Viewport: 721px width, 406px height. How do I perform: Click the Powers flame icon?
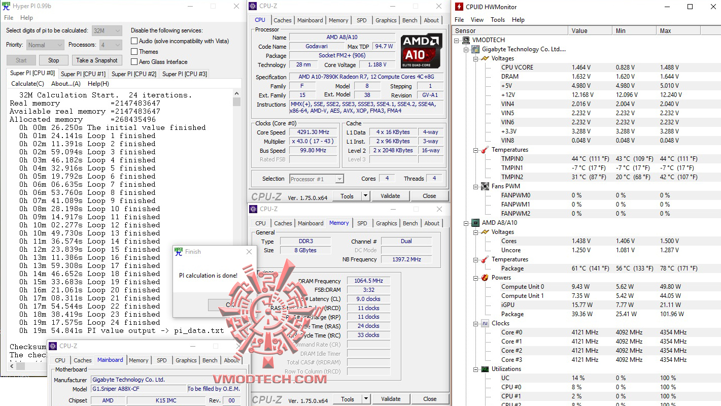(485, 278)
